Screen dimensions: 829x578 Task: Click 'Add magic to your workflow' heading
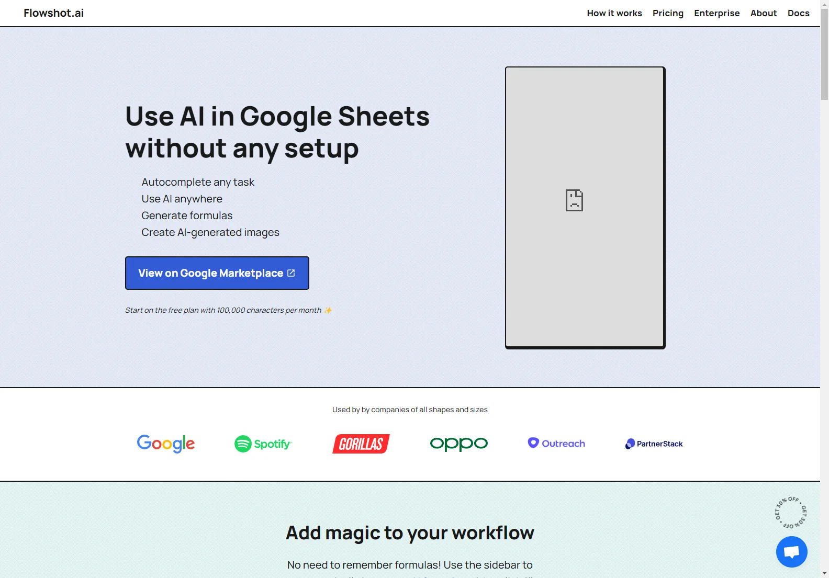410,532
